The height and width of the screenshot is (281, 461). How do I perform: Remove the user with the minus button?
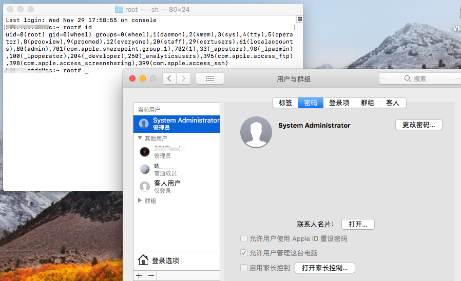click(151, 276)
